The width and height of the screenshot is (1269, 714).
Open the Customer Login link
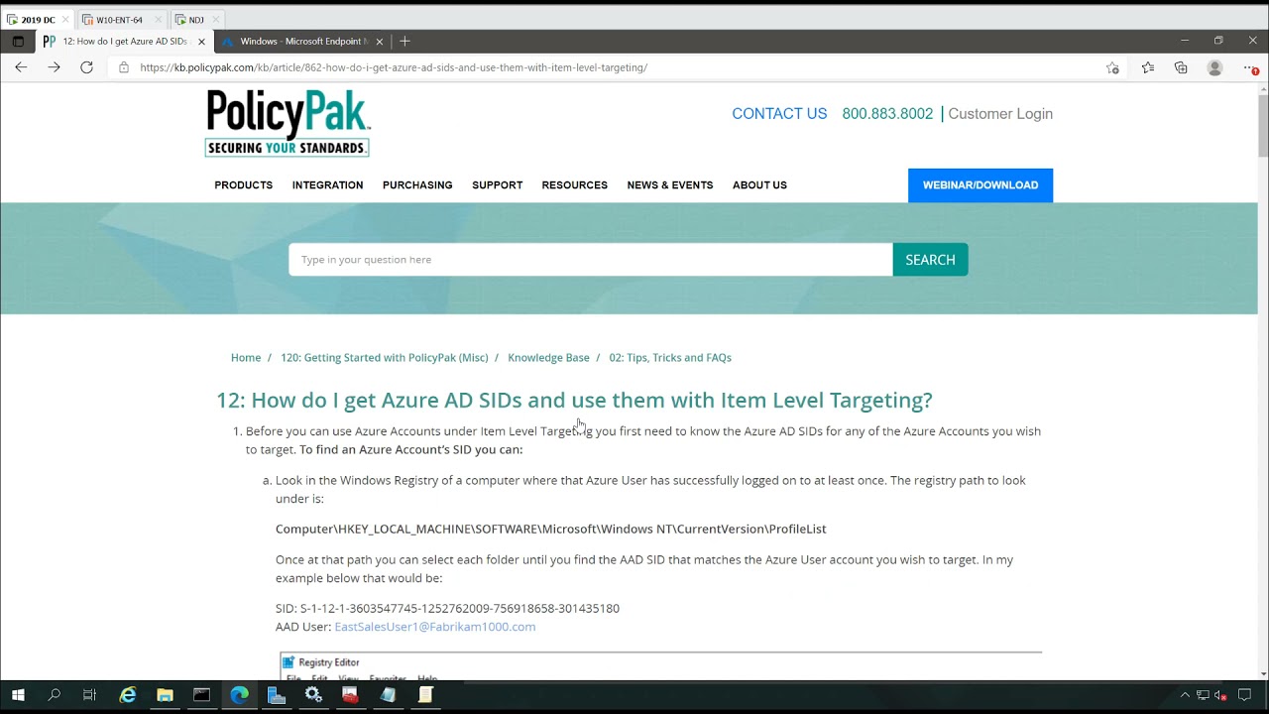[x=1000, y=114]
